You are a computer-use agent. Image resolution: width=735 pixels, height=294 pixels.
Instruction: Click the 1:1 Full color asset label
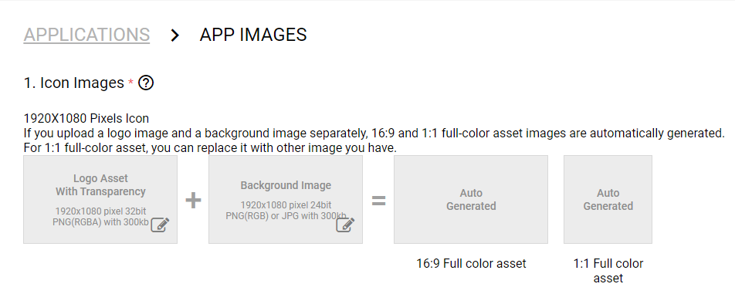[608, 271]
